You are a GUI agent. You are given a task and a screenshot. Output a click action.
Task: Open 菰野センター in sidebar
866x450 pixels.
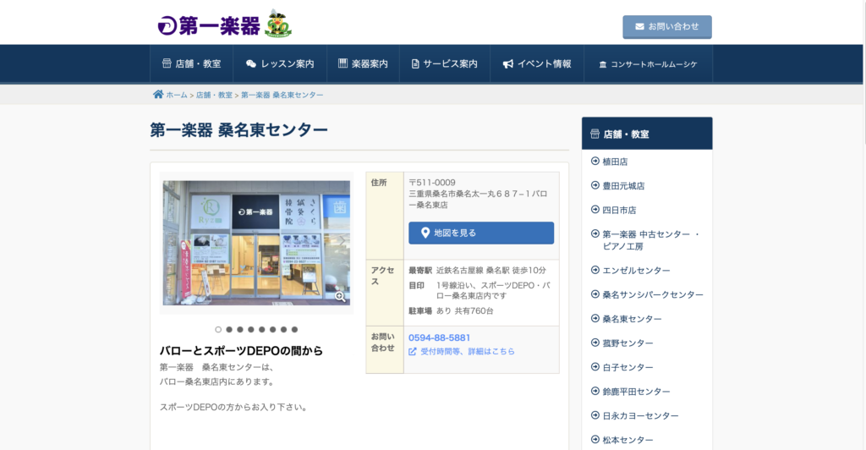point(628,343)
